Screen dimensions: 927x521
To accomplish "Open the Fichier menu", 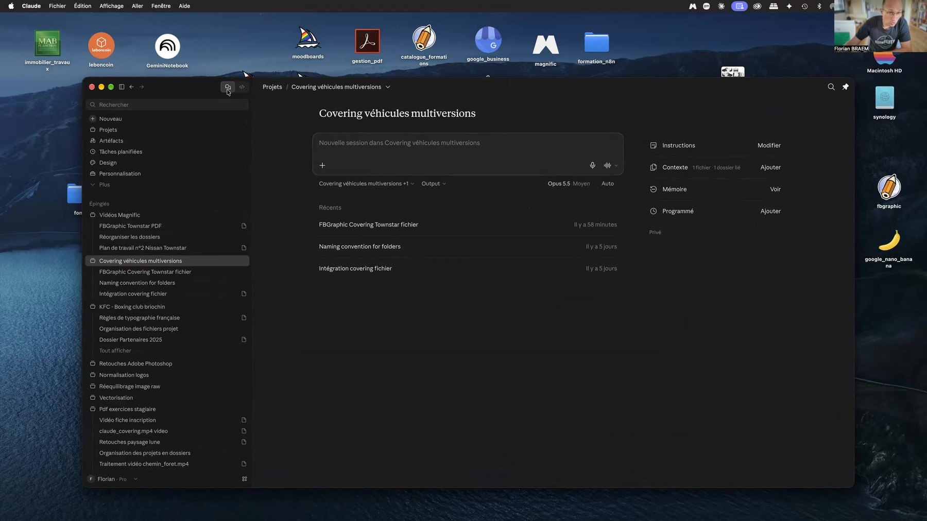I will [x=57, y=6].
